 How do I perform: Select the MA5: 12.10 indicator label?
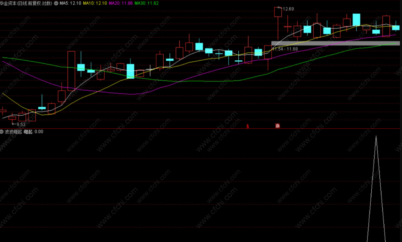pyautogui.click(x=70, y=3)
